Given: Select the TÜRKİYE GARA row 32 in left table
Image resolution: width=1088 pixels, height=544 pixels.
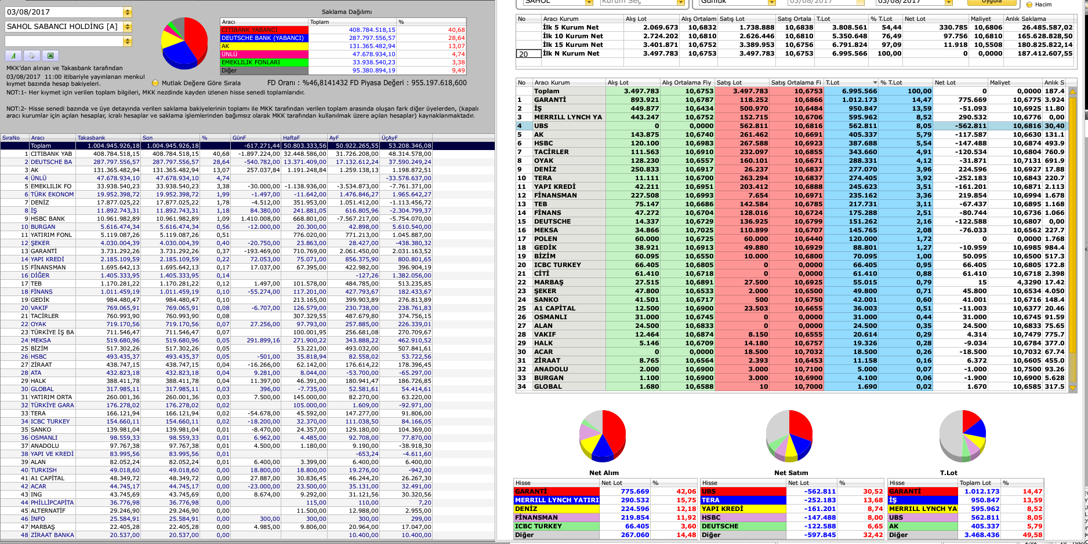Looking at the screenshot, I should pyautogui.click(x=247, y=406).
